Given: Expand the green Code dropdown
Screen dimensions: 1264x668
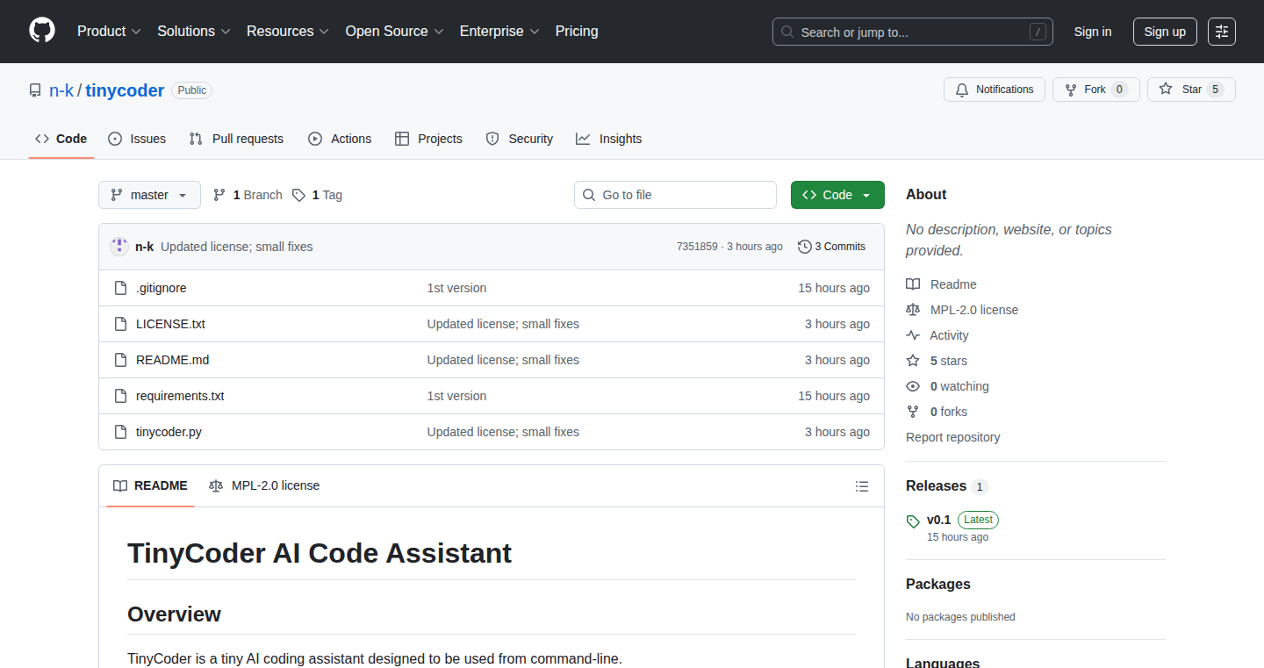Looking at the screenshot, I should 837,195.
